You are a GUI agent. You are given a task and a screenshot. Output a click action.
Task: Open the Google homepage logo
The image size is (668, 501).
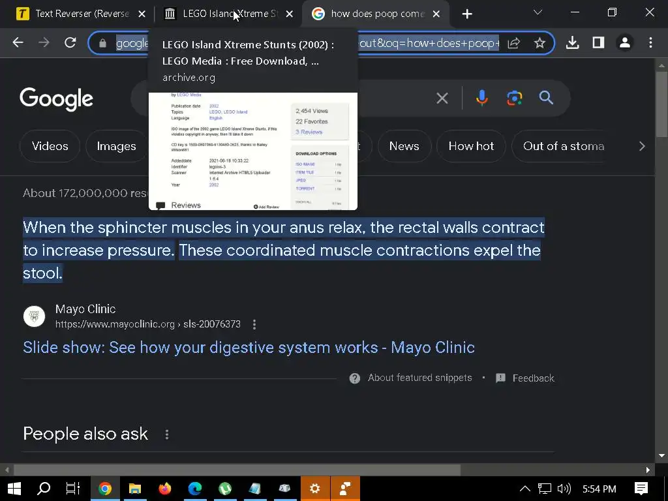[x=56, y=99]
